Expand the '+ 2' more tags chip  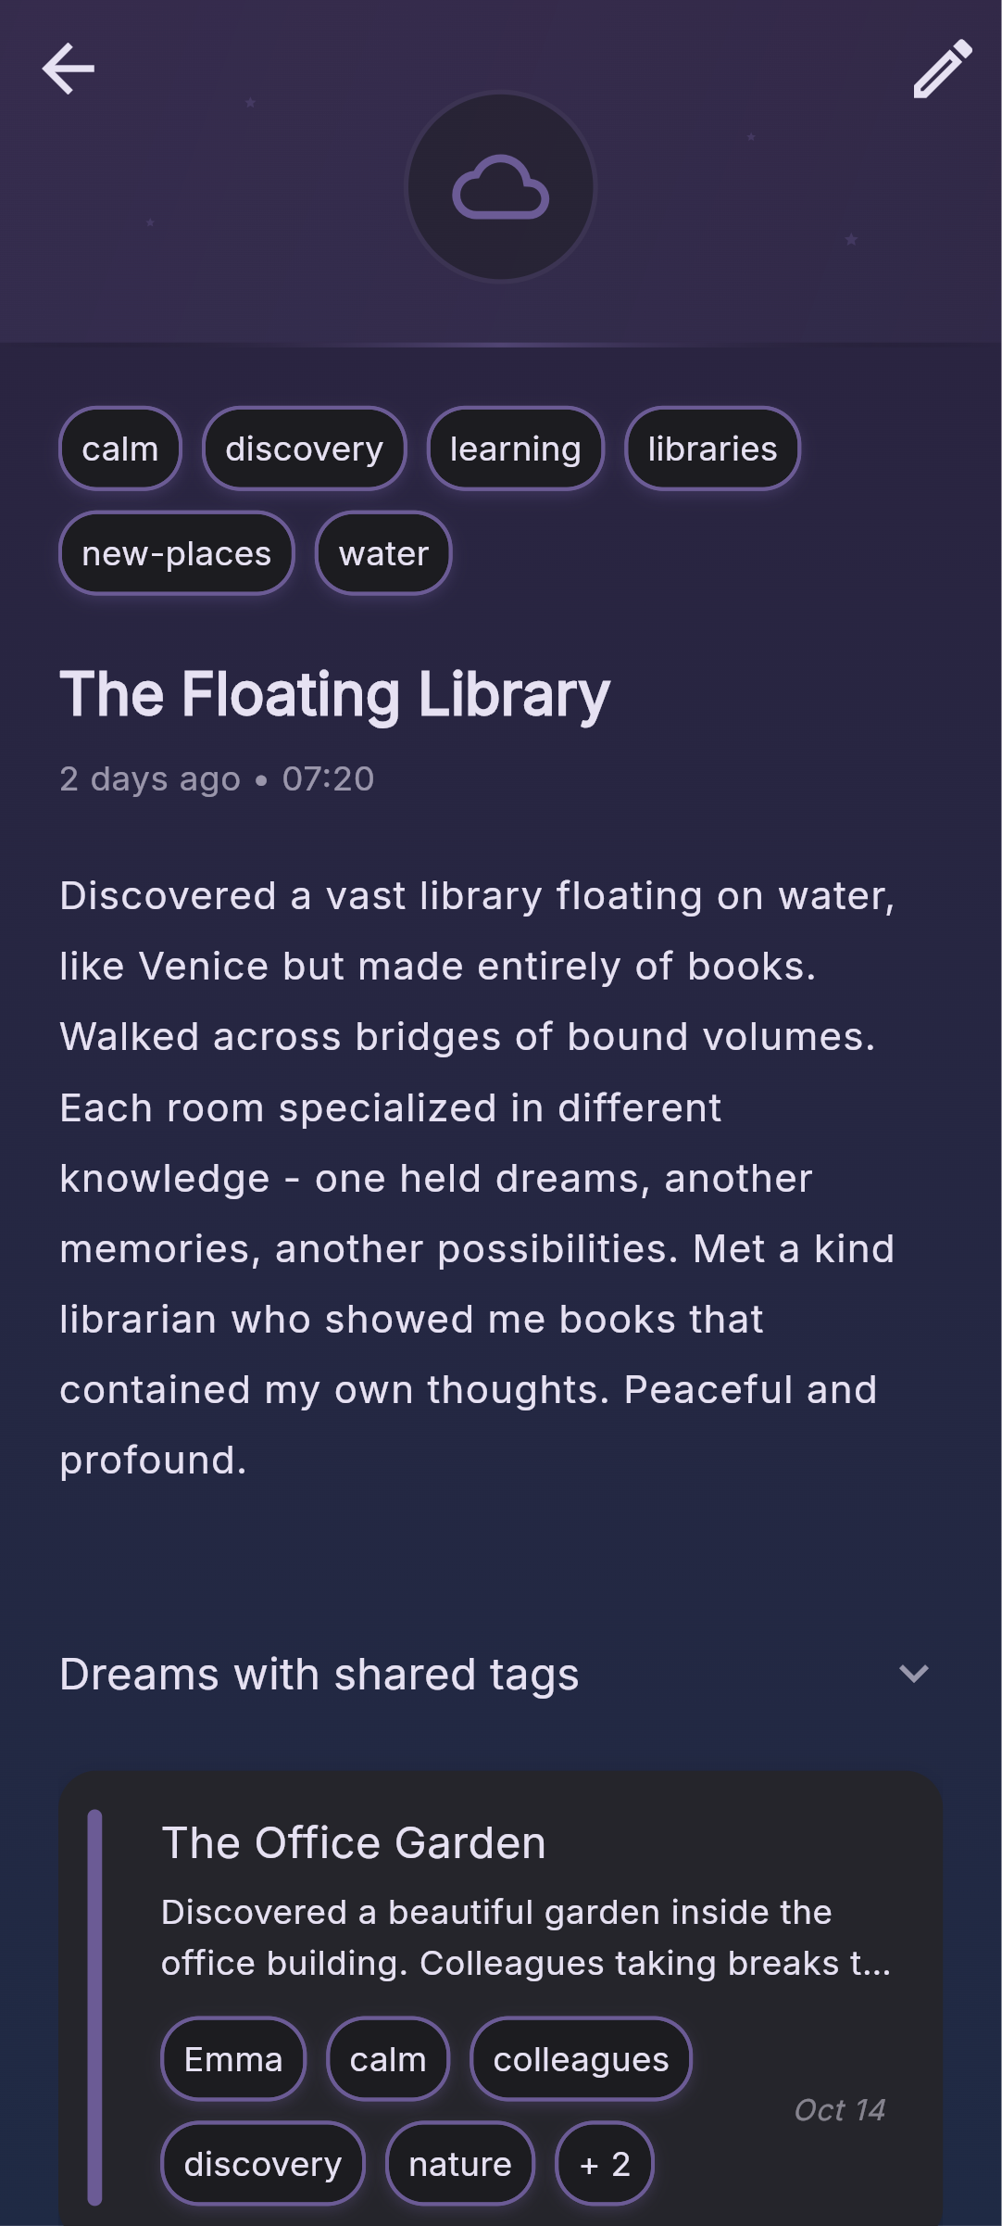tap(605, 2164)
